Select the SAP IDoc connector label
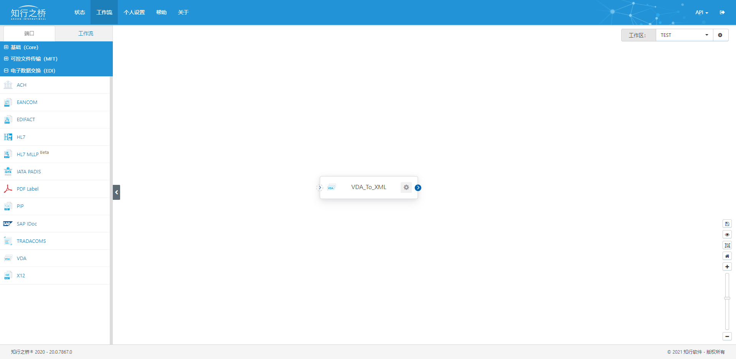 (x=27, y=224)
